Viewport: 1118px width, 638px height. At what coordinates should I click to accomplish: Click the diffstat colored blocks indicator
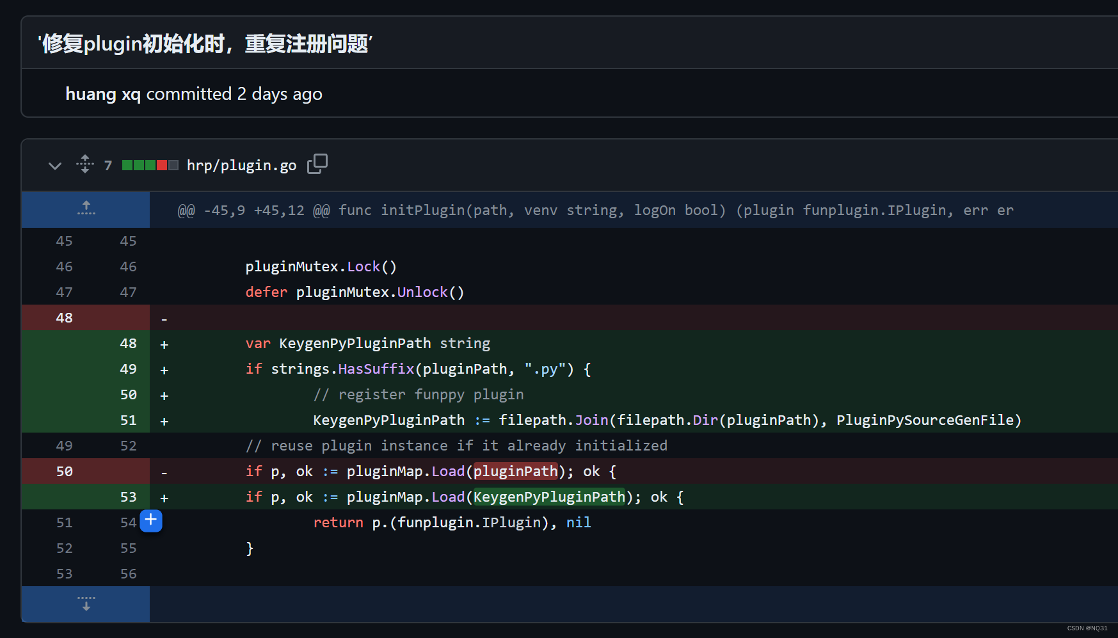tap(150, 165)
